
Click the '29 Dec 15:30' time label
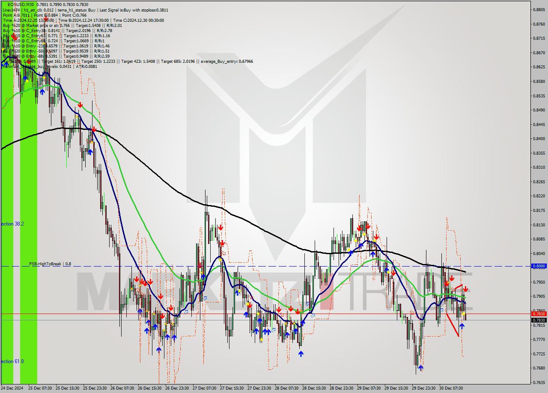click(x=396, y=388)
